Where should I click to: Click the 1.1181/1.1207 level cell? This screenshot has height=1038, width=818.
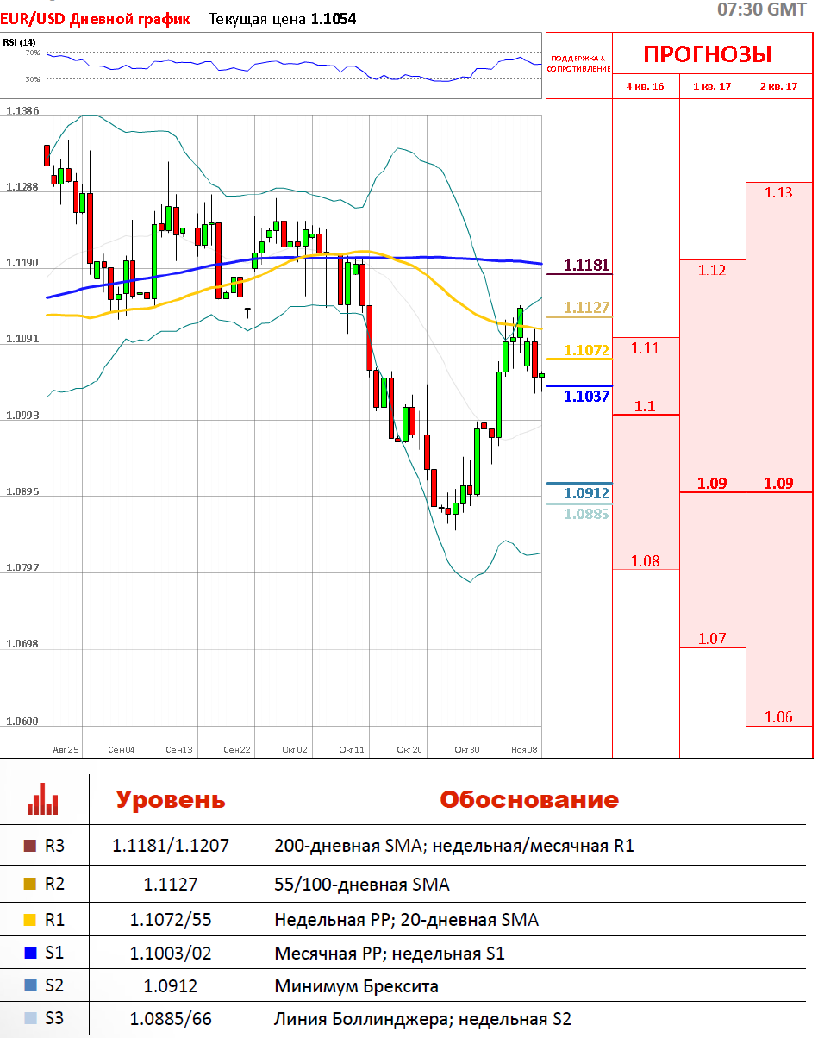click(171, 846)
